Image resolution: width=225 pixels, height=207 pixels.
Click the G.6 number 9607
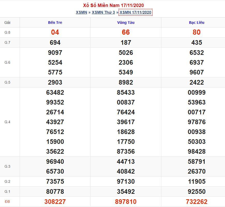(197, 72)
